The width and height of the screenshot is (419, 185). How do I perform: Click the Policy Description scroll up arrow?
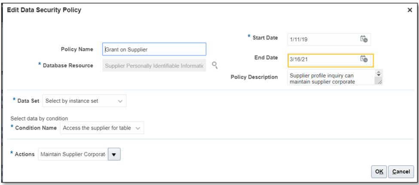coord(378,73)
